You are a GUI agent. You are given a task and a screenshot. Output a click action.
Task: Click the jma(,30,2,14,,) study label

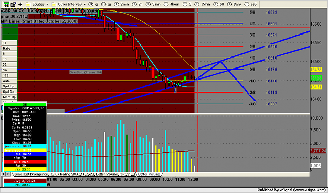(x=15, y=16)
